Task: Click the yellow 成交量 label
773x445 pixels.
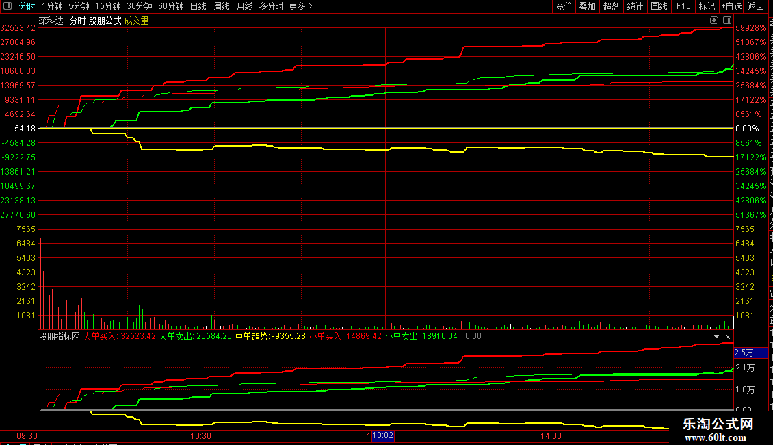Action: point(137,21)
